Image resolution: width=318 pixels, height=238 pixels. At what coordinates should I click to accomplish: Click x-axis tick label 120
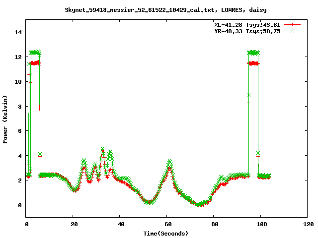309,224
